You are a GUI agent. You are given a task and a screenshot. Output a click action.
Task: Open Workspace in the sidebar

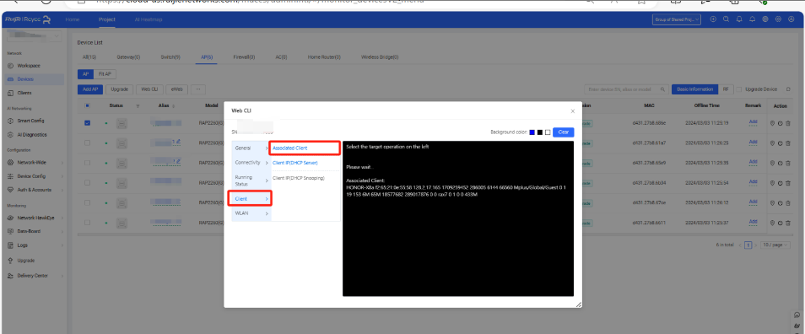[28, 66]
